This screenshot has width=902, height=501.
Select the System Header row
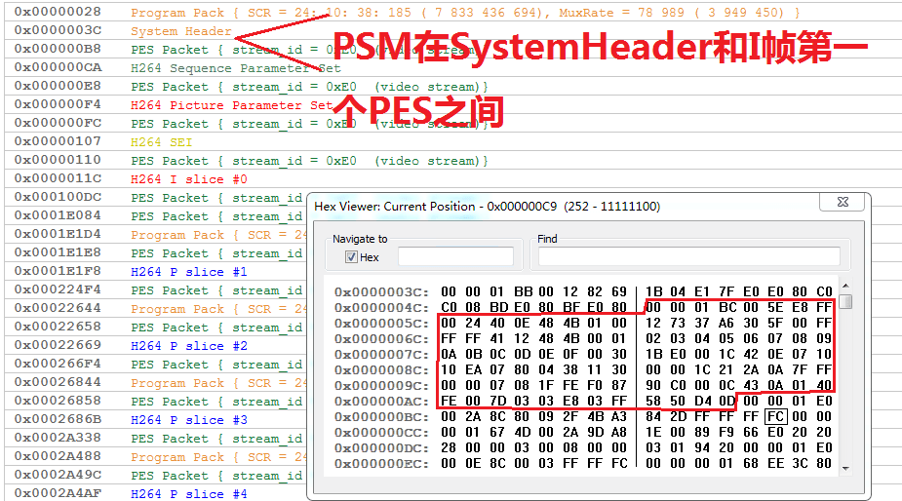pyautogui.click(x=181, y=31)
